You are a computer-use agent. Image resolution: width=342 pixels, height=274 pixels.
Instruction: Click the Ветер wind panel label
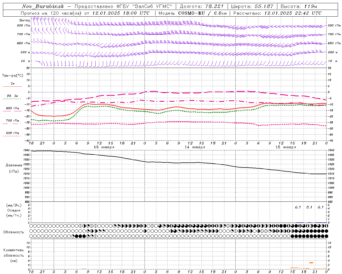25,20
